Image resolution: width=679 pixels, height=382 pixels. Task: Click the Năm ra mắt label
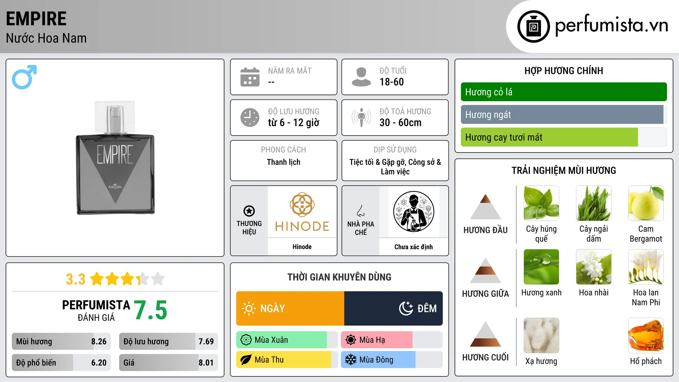click(290, 71)
